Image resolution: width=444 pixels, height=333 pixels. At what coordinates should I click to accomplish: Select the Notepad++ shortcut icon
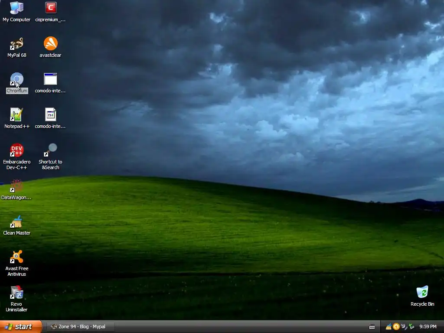click(17, 118)
